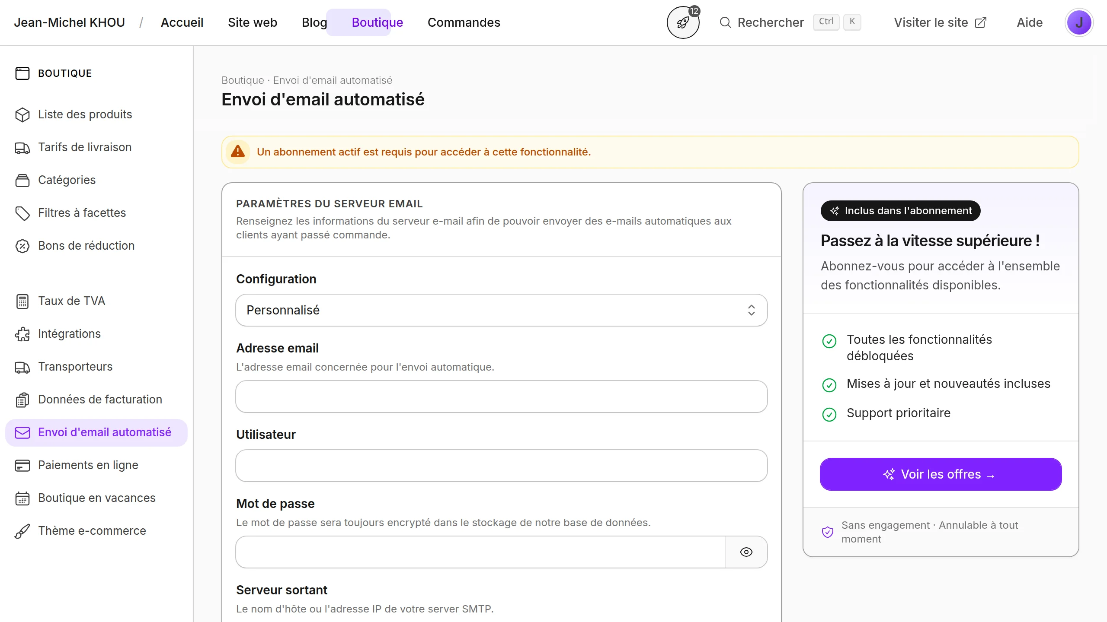Click the Liste des produits box icon
1107x622 pixels.
point(22,114)
